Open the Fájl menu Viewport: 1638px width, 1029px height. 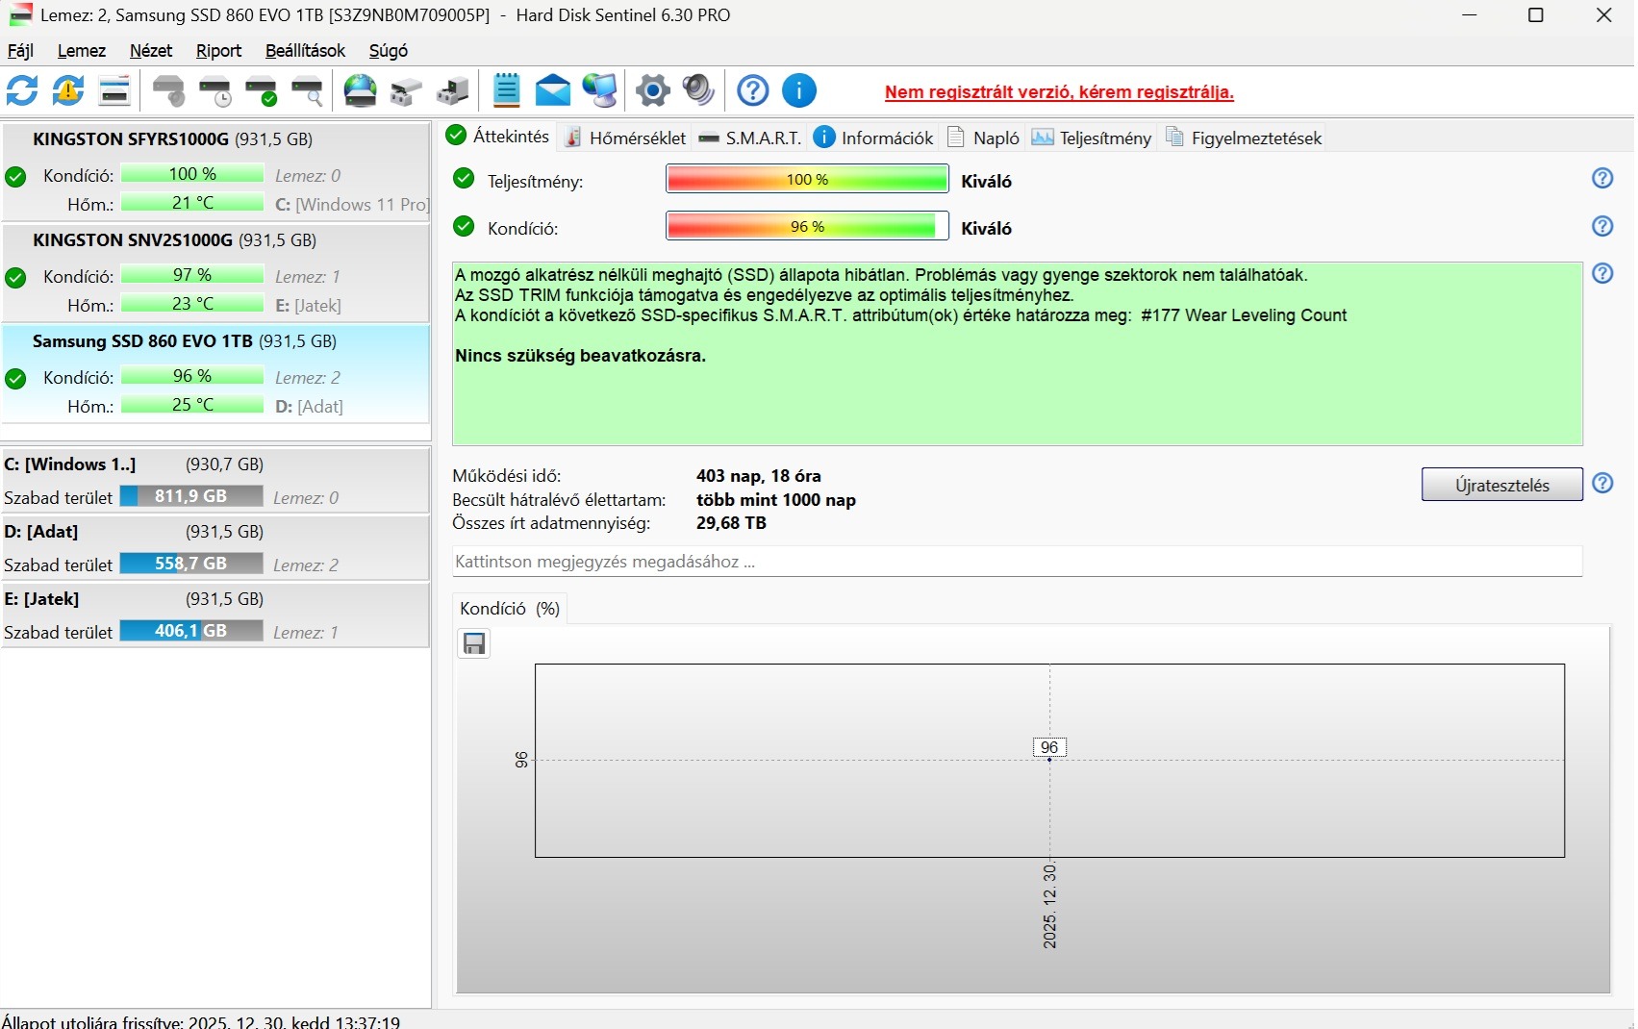tap(20, 51)
